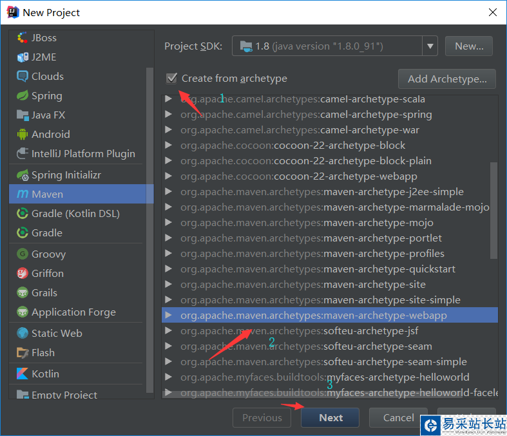Expand the camel-archetype-spring node
This screenshot has height=436, width=507.
(x=168, y=115)
